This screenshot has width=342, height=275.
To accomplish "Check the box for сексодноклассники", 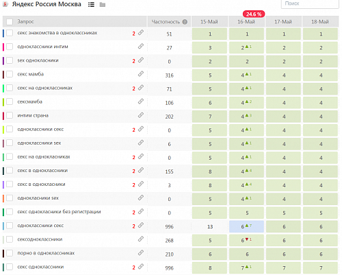I will pyautogui.click(x=10, y=239).
